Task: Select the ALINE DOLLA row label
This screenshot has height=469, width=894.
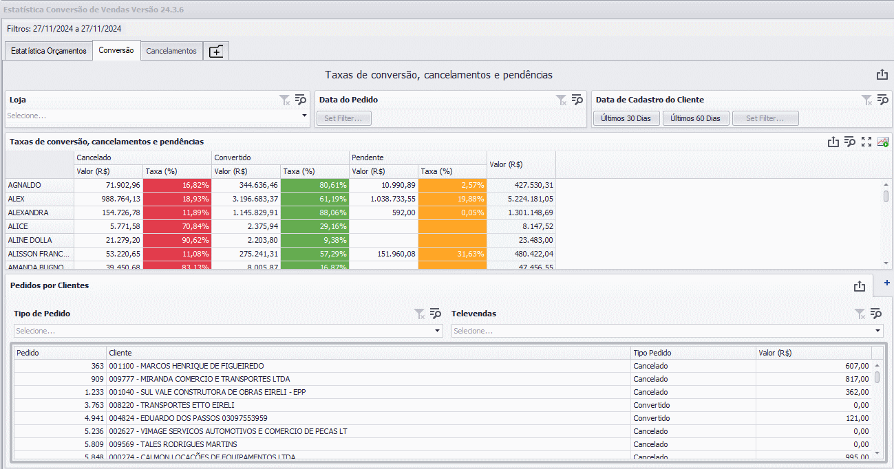Action: (x=39, y=240)
